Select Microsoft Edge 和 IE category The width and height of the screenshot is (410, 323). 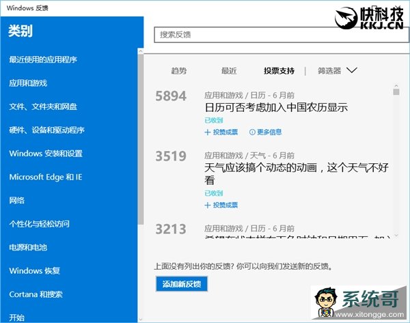tap(46, 177)
